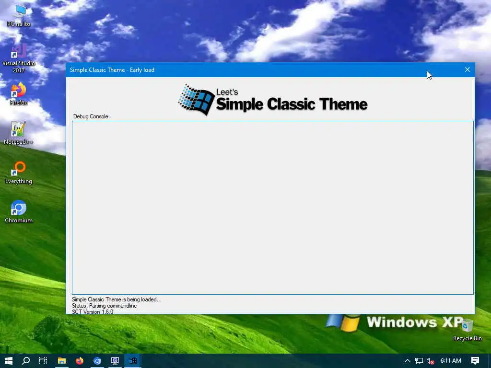The width and height of the screenshot is (491, 368).
Task: Open the Windows Start menu
Action: (9, 361)
